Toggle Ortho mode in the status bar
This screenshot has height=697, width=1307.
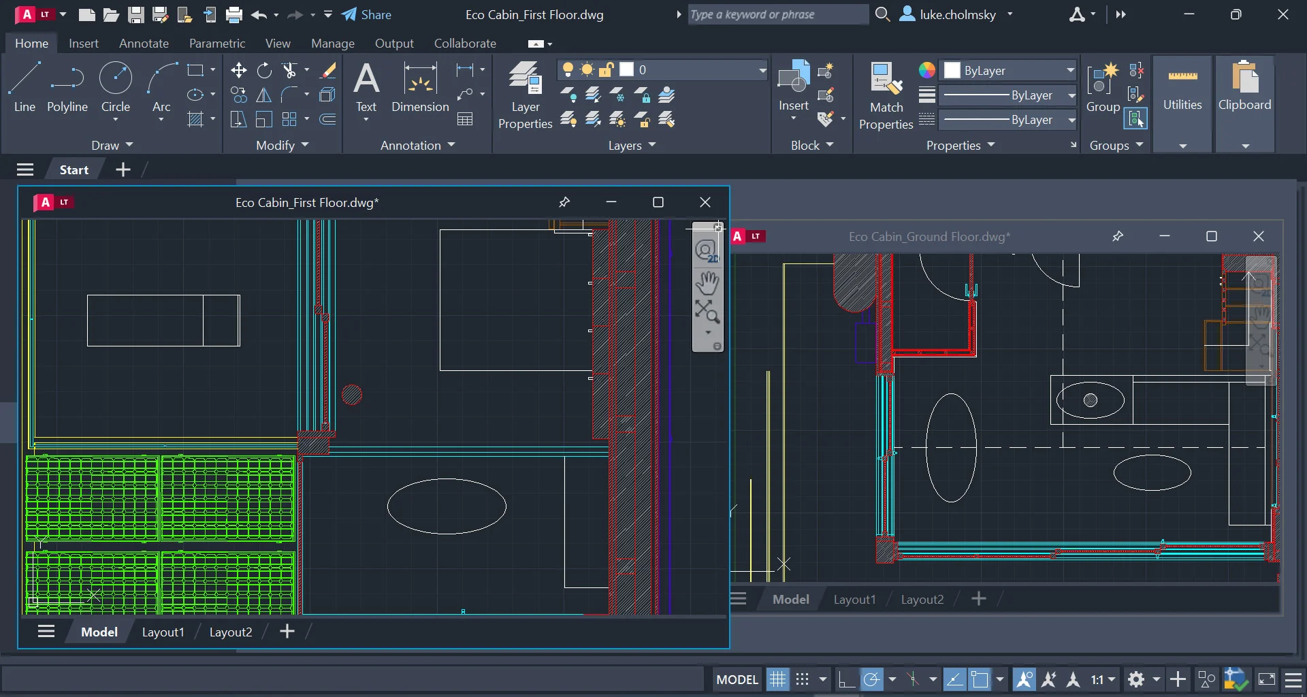[847, 679]
